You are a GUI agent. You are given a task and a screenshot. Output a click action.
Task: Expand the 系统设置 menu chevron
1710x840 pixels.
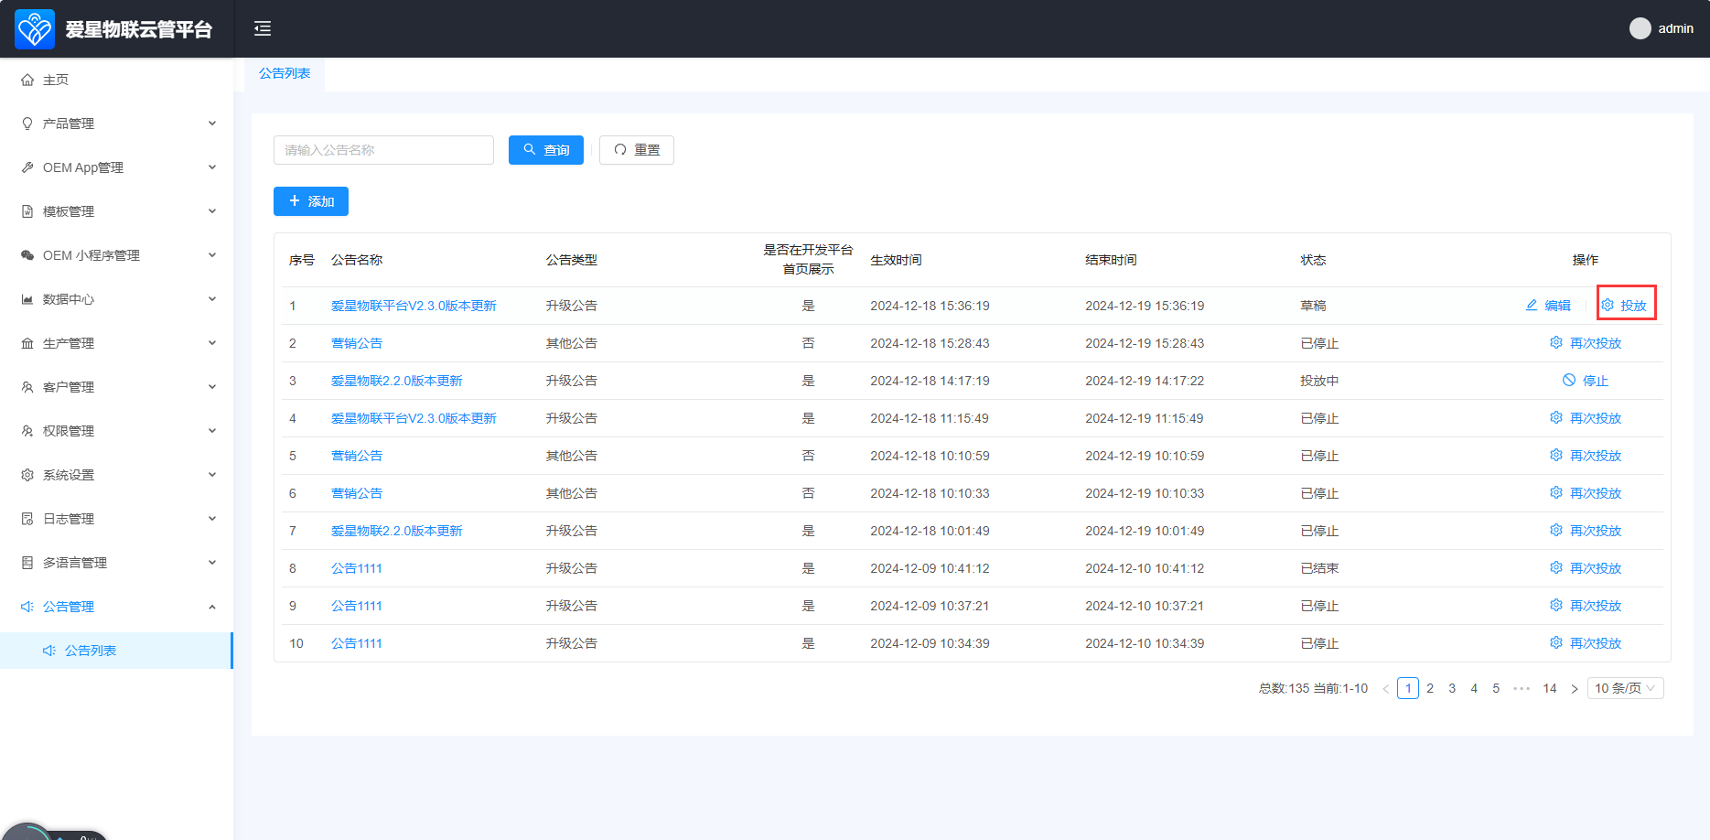[212, 475]
